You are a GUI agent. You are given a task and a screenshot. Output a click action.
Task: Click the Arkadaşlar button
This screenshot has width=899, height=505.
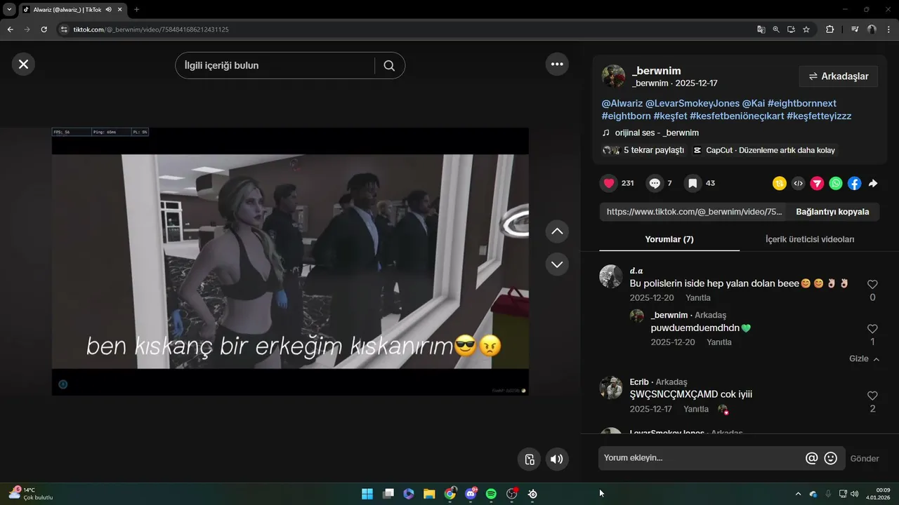pos(839,76)
